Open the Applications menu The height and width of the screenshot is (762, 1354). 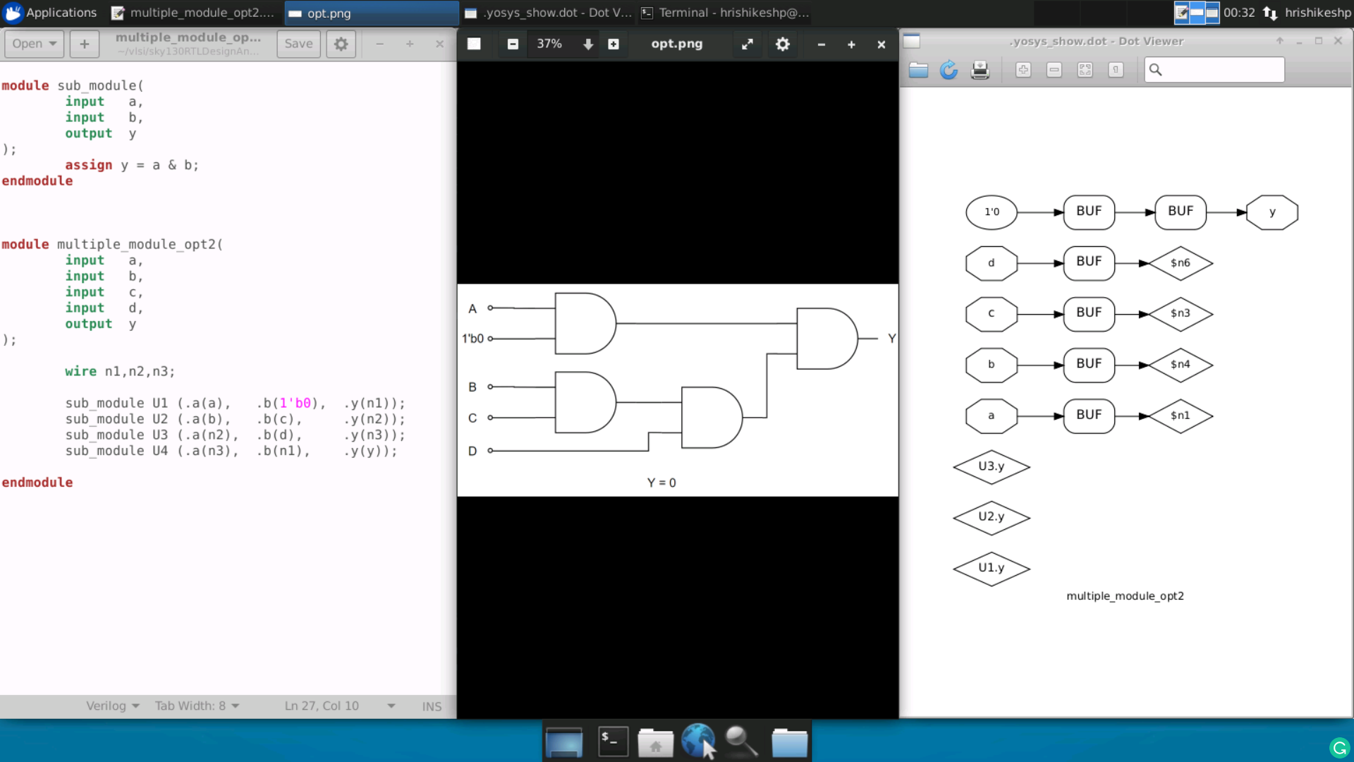click(51, 13)
